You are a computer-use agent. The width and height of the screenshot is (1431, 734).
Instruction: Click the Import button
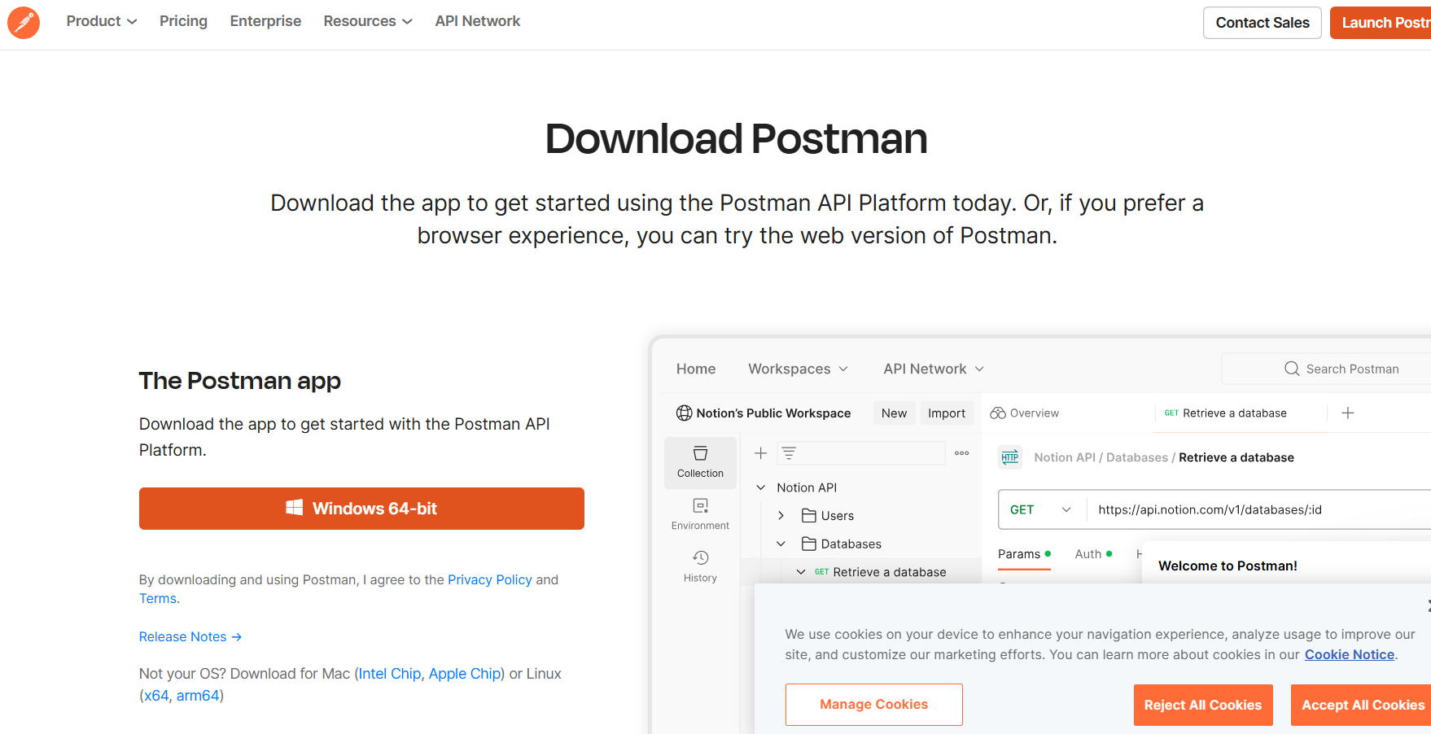coord(947,413)
